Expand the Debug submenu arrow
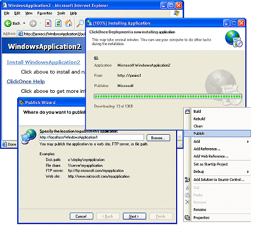Screen dimensions: 255x226 tap(248, 172)
